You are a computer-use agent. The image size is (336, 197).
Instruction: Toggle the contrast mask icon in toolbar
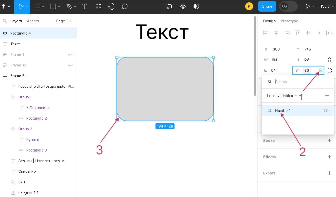click(196, 6)
